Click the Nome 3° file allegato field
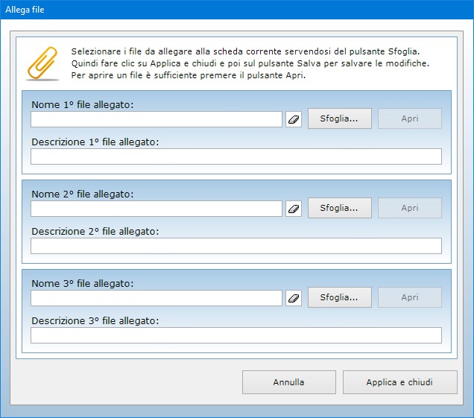 157,298
